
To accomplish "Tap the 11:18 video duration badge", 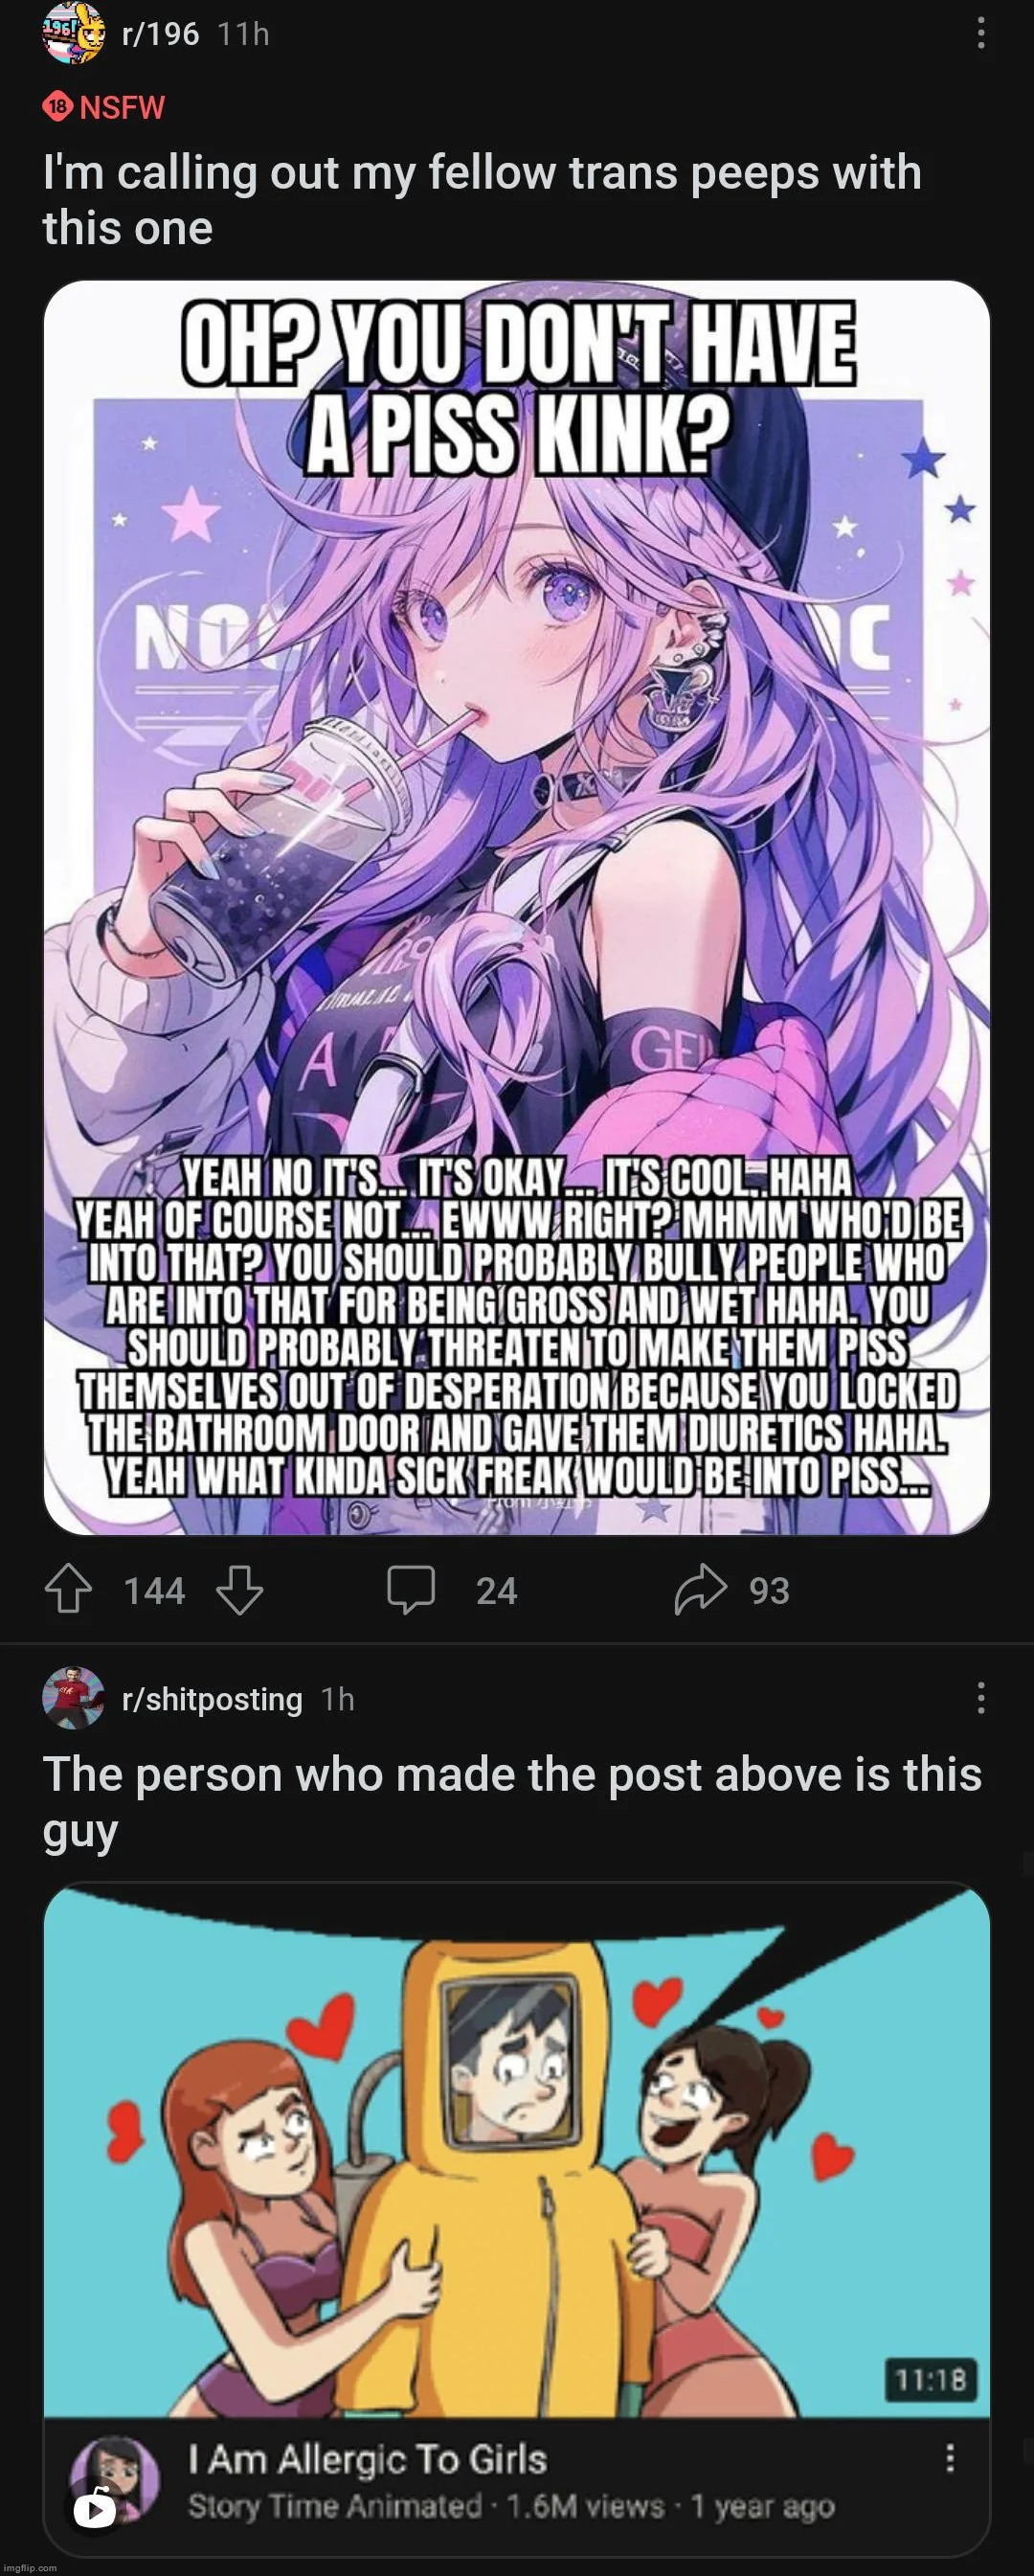I will 930,2379.
